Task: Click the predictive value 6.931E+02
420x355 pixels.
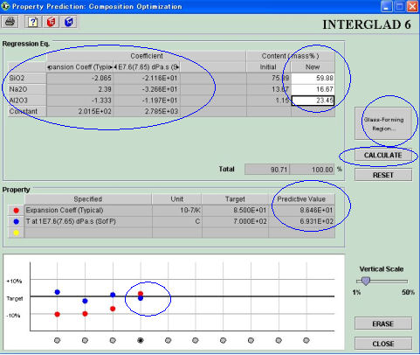Action: coord(301,221)
